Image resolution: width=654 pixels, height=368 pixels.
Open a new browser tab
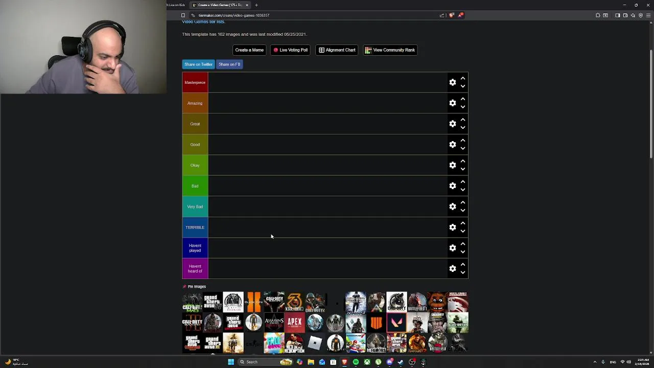(x=256, y=5)
